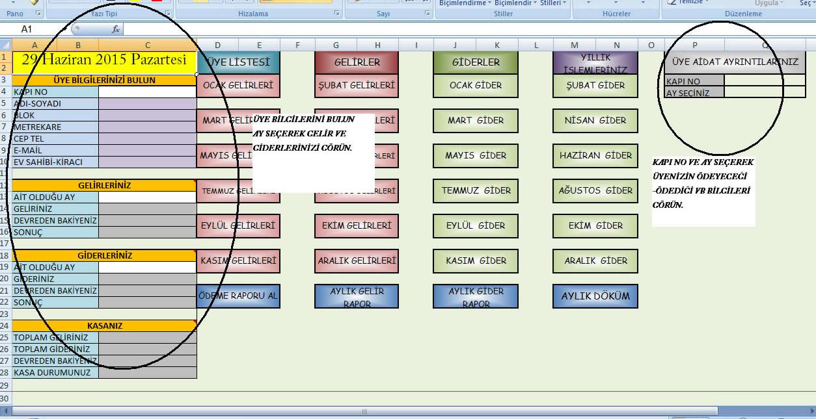Screen dimensions: 816x419
Task: Click the ÖDEME RAPORU AL button
Action: tap(238, 296)
